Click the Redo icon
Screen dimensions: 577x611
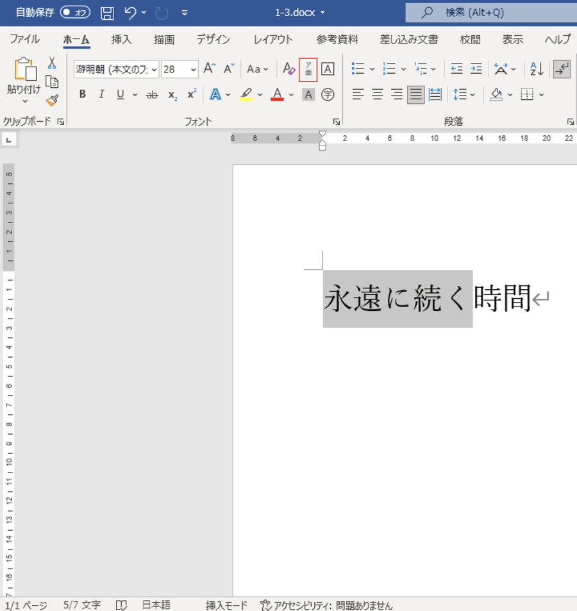point(162,13)
